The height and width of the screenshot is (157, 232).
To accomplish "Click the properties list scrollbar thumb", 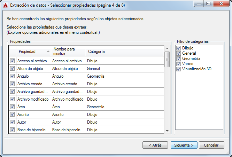I will pos(167,56).
